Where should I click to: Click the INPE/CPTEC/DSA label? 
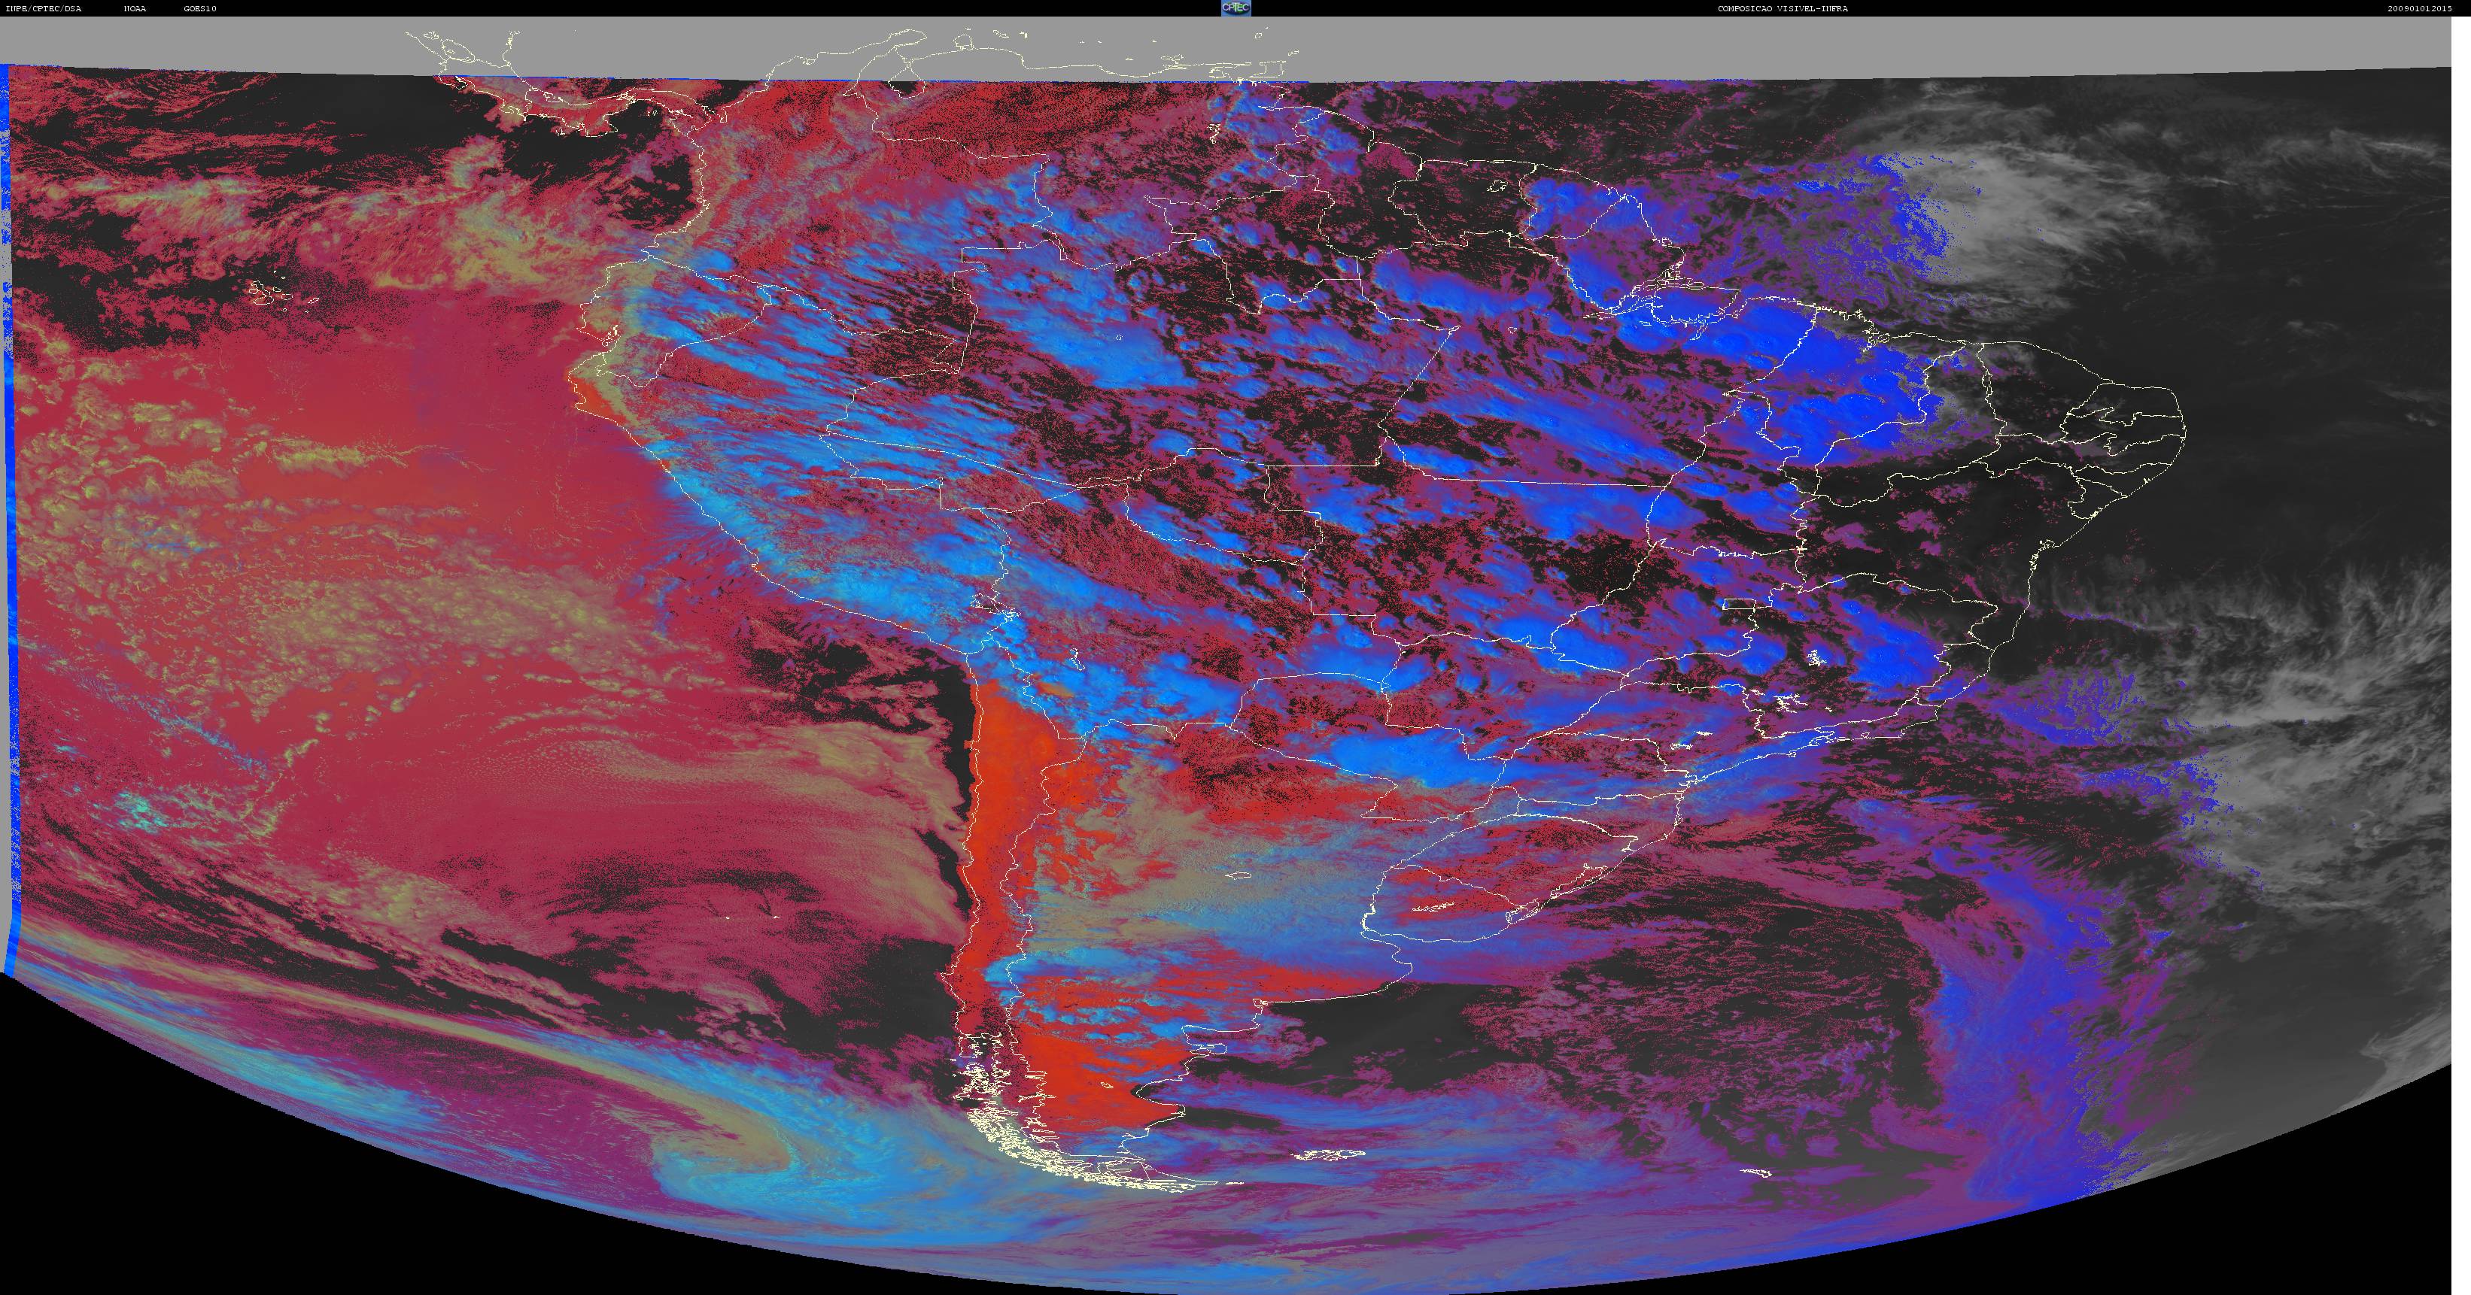44,8
